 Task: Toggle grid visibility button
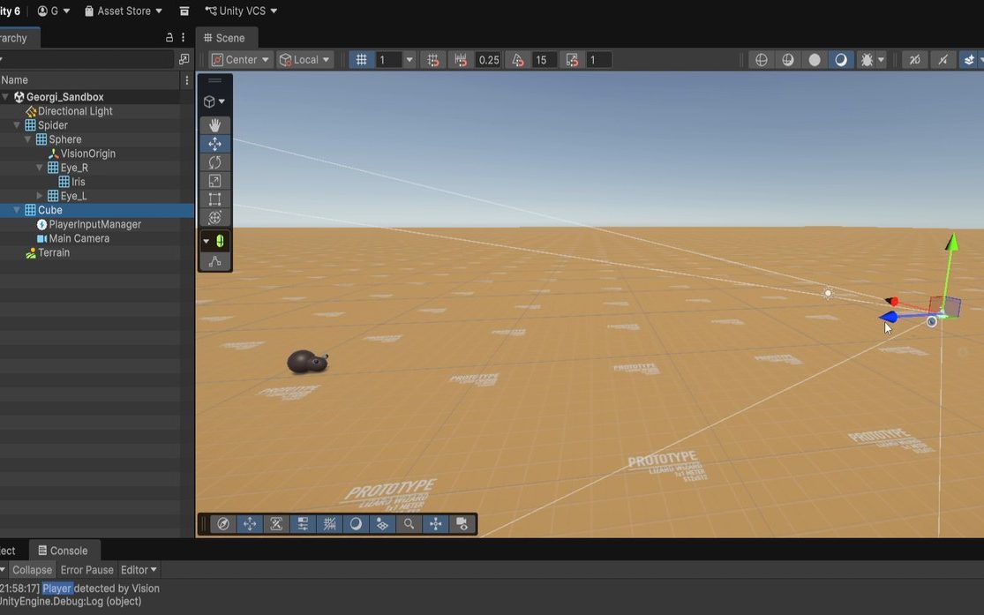(362, 60)
